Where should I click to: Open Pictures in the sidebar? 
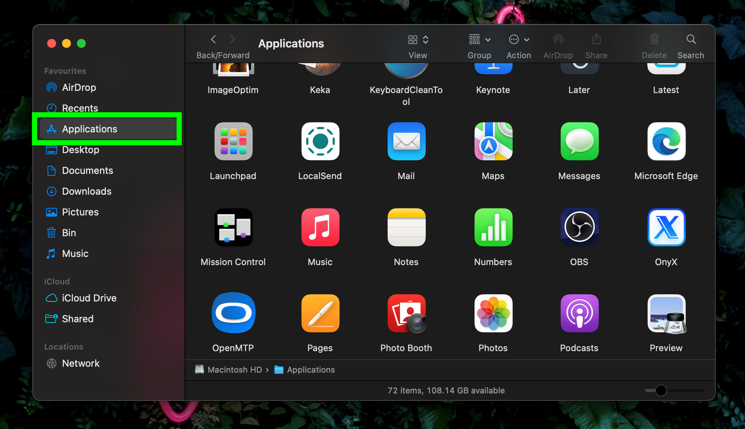[108, 212]
